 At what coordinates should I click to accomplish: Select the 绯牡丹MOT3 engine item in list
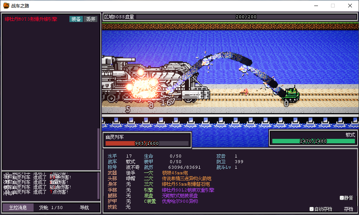click(31, 19)
